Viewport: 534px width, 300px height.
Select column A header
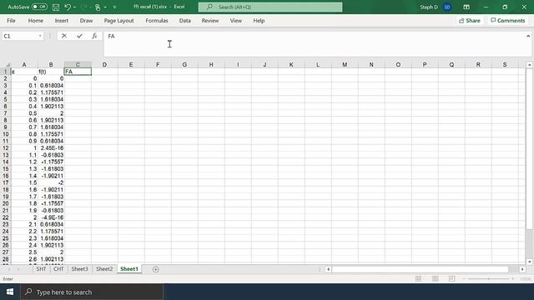[24, 65]
